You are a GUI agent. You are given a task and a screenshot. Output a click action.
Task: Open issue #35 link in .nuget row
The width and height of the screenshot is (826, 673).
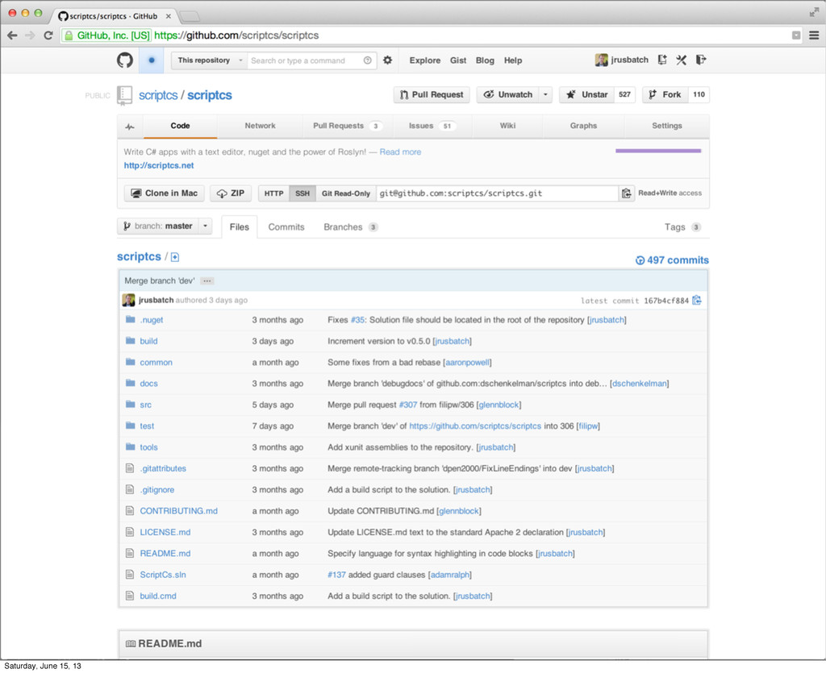357,320
